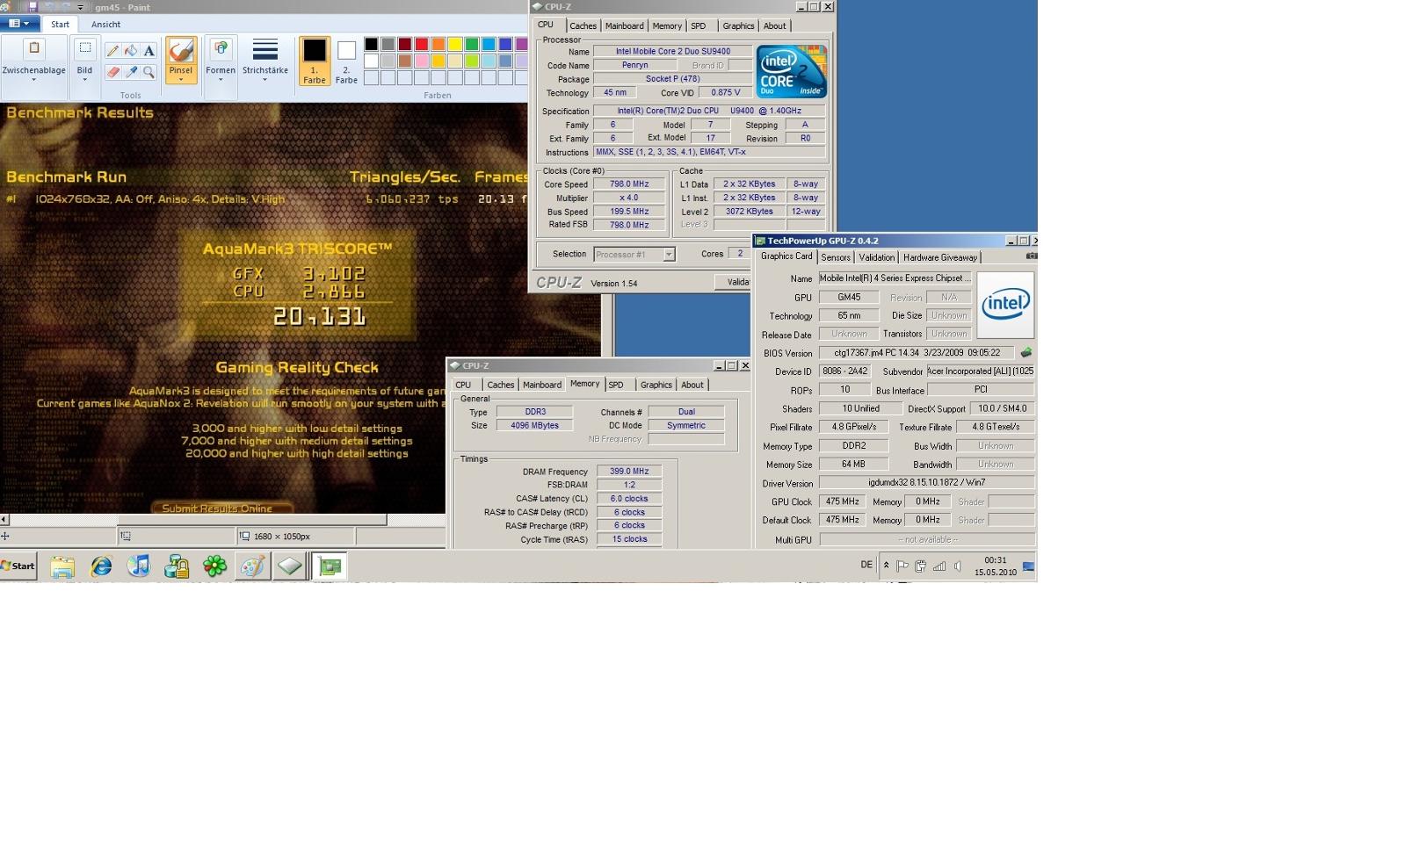Open Hardware Giveaway tab in GPU-Z
1406x858 pixels.
(x=940, y=257)
